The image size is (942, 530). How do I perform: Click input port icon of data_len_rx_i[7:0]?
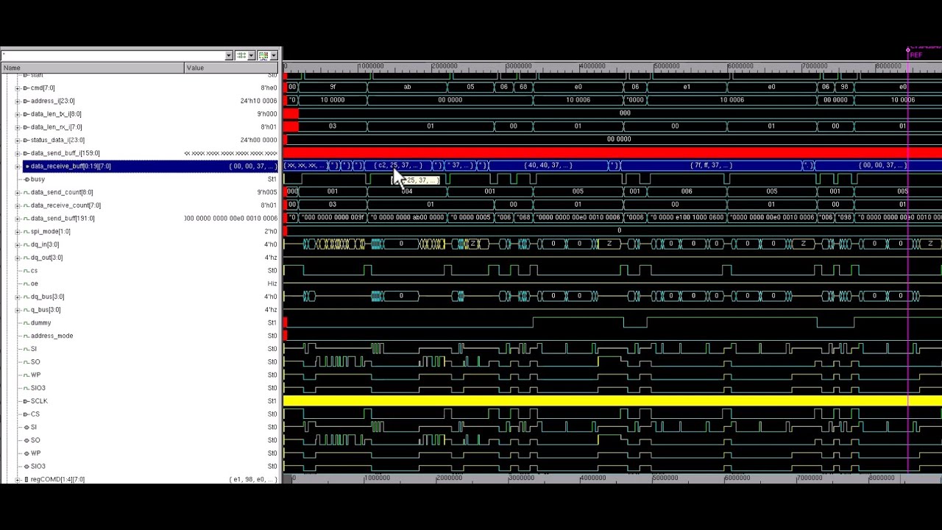[26, 127]
